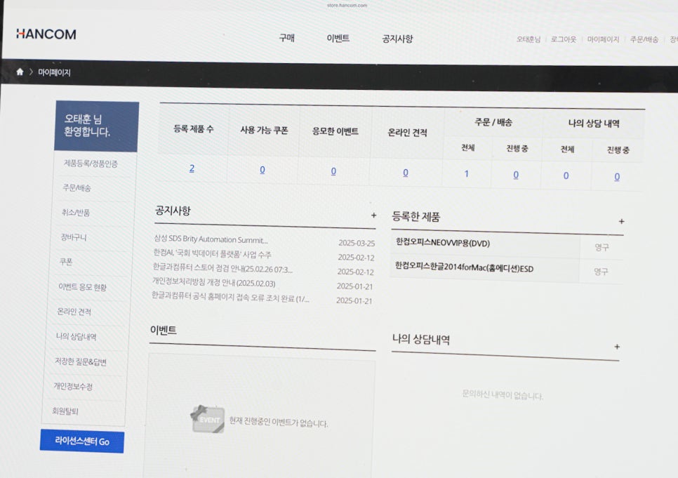Click 오태훈님 in the top bar
678x478 pixels.
pyautogui.click(x=529, y=39)
